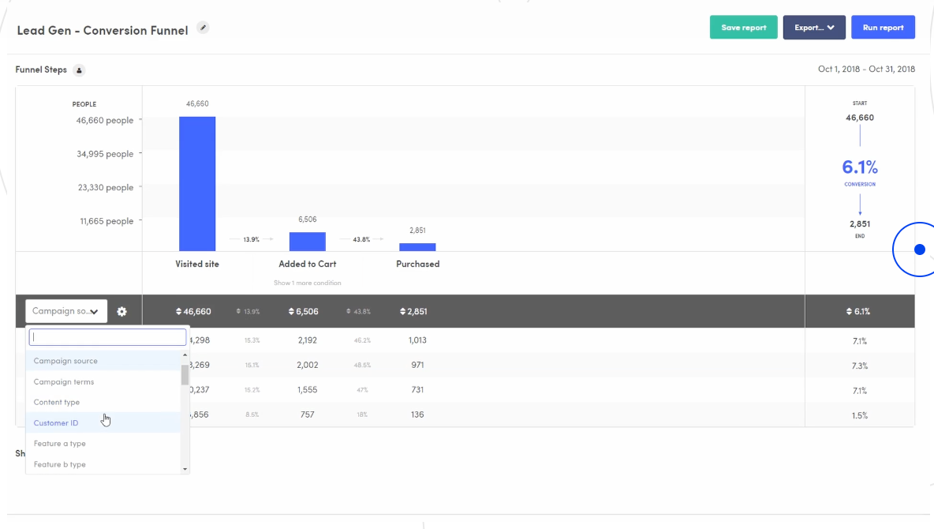
Task: Open the Export dropdown
Action: [813, 26]
